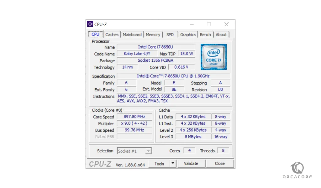Image resolution: width=321 pixels, height=188 pixels.
Task: Click the version text Ver. 1.88.0.x64
Action: [x=130, y=165]
